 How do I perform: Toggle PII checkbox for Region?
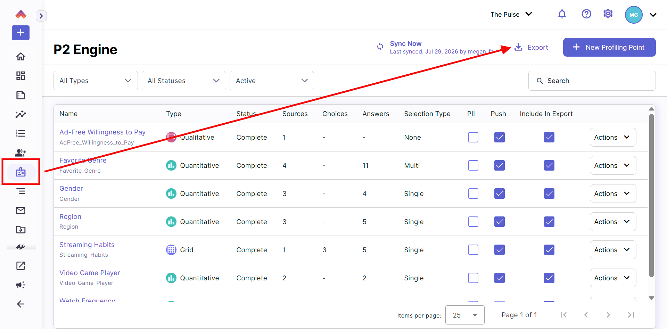(473, 222)
